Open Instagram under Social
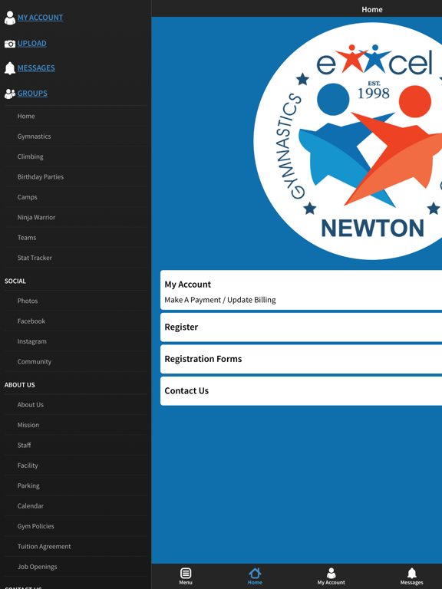Screen dimensions: 442x589 click(75, 341)
